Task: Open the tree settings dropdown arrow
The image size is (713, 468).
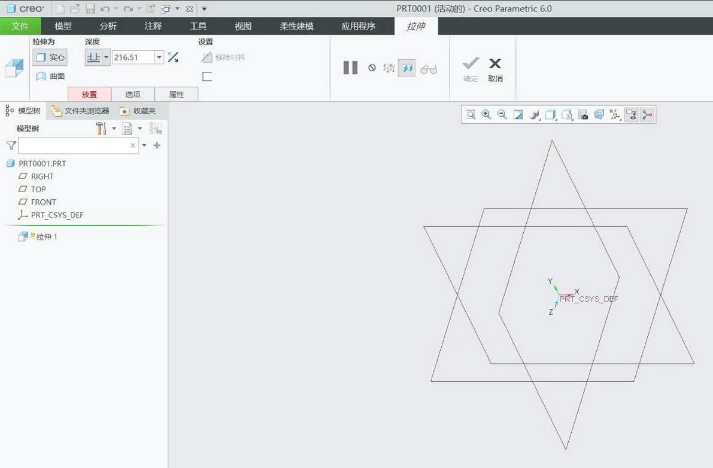Action: [x=114, y=129]
